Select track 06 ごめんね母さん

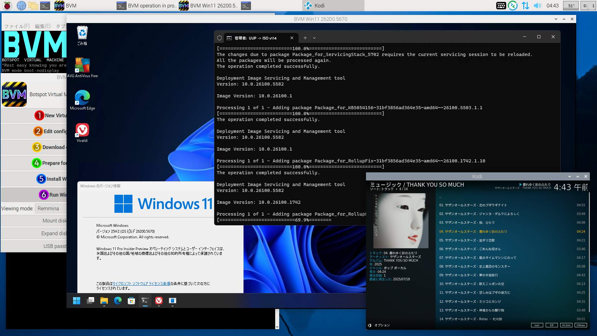pyautogui.click(x=512, y=249)
